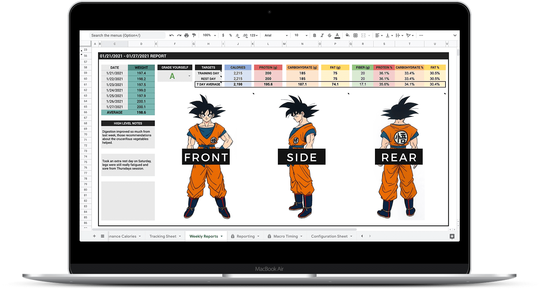Open the all sheets list icon

pyautogui.click(x=103, y=236)
